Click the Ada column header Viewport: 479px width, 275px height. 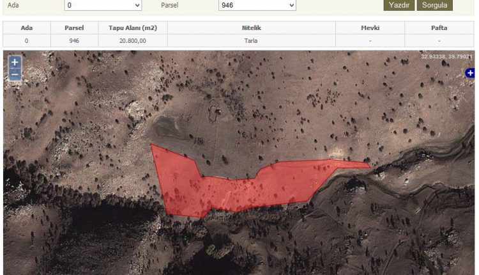(x=27, y=28)
